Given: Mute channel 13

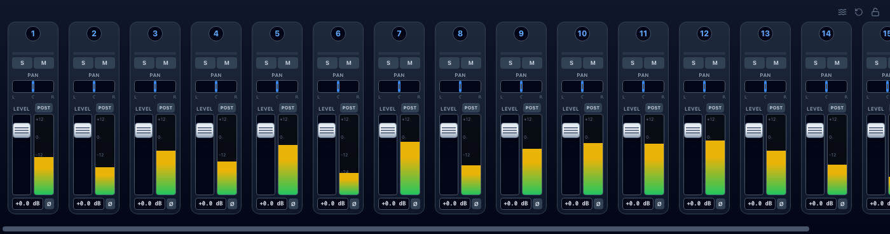Looking at the screenshot, I should tap(776, 63).
